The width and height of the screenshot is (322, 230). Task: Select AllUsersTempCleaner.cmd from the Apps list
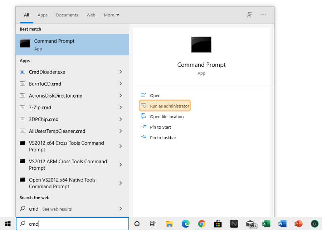72,131
